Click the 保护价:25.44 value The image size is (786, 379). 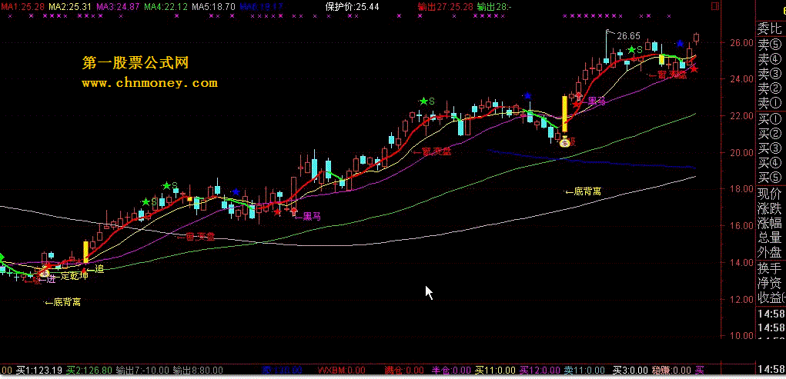click(353, 7)
